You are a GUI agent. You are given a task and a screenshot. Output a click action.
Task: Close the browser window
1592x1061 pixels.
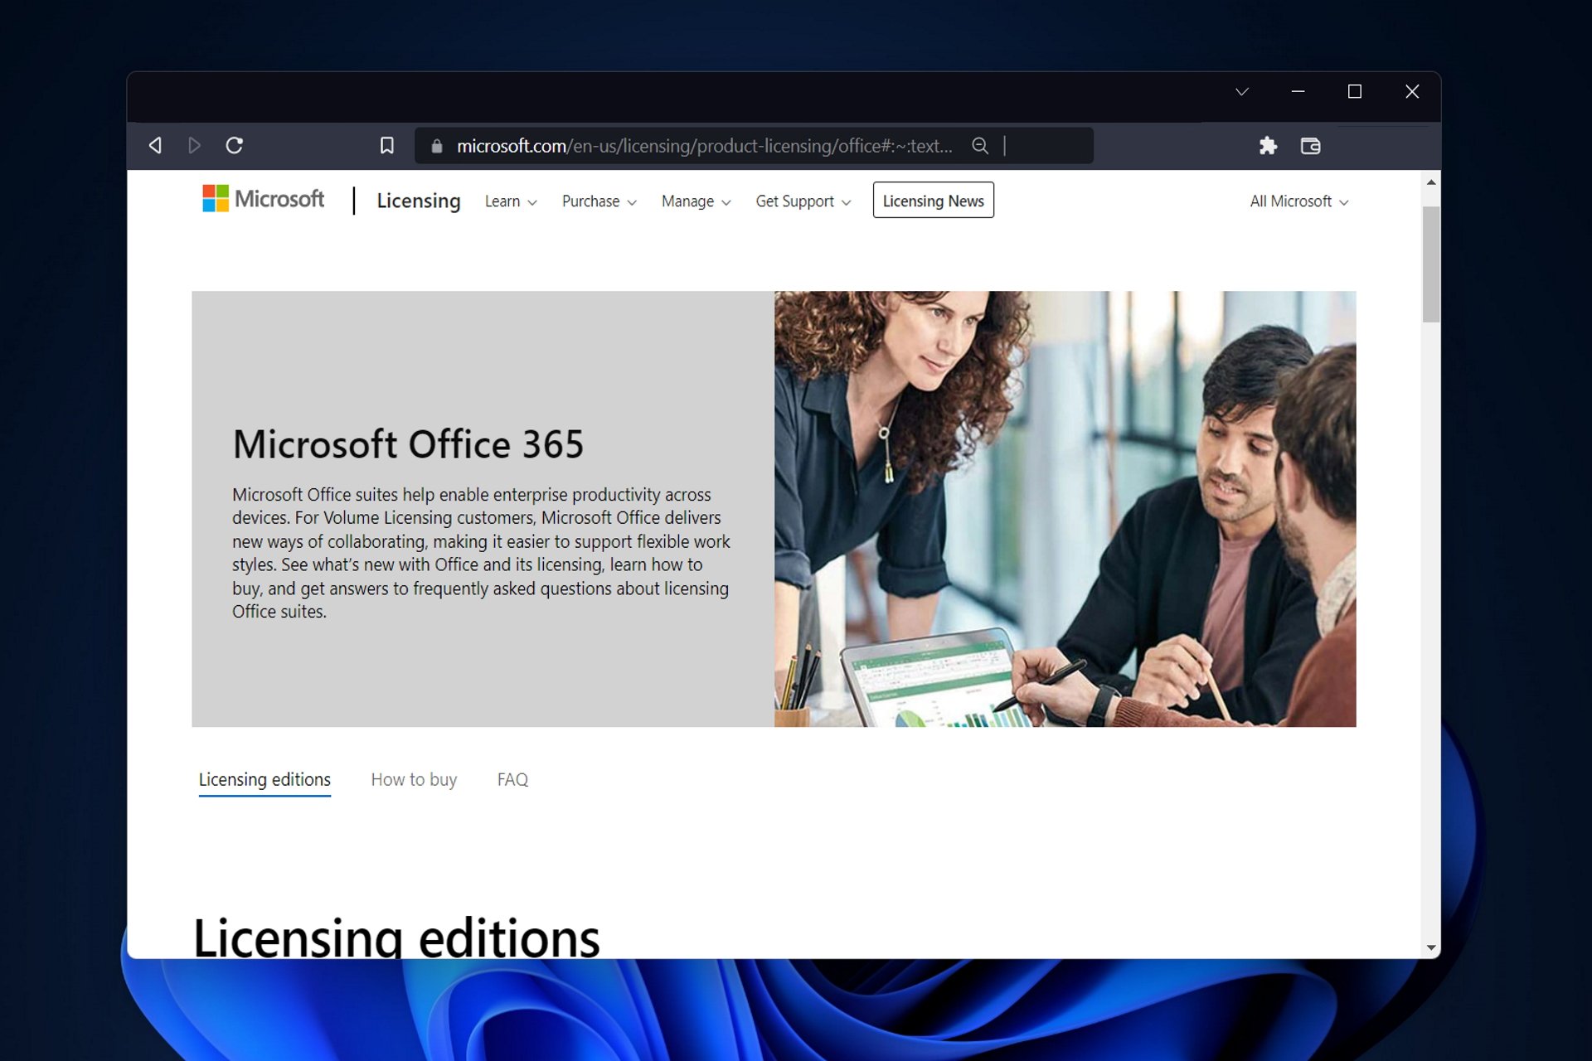coord(1412,92)
